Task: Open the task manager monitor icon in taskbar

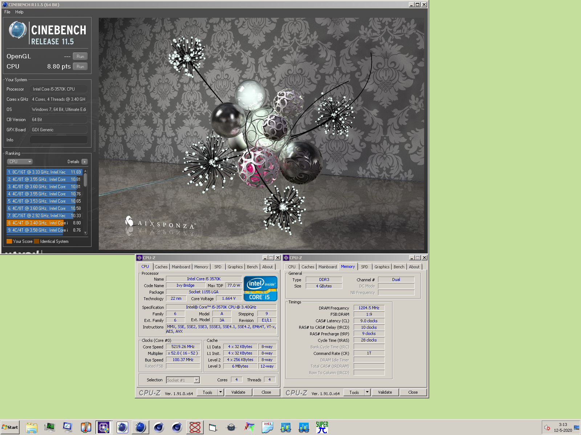Action: click(x=50, y=427)
